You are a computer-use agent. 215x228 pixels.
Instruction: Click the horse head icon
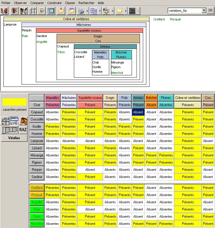pyautogui.click(x=23, y=121)
